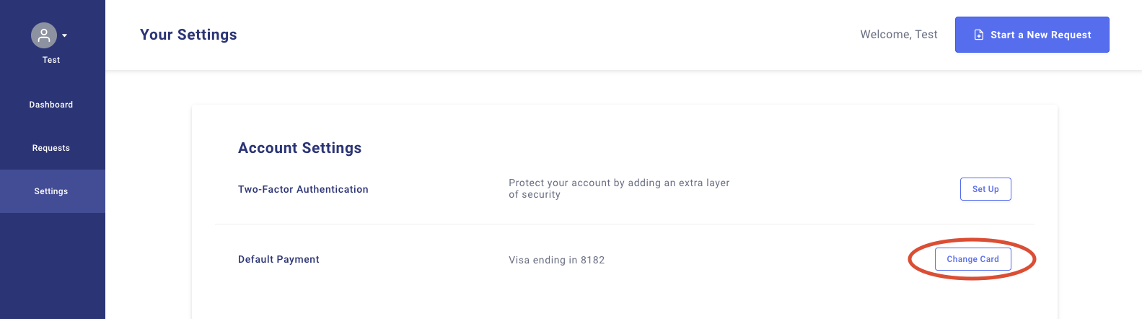
Task: Click the new document icon in request button
Action: pos(979,35)
